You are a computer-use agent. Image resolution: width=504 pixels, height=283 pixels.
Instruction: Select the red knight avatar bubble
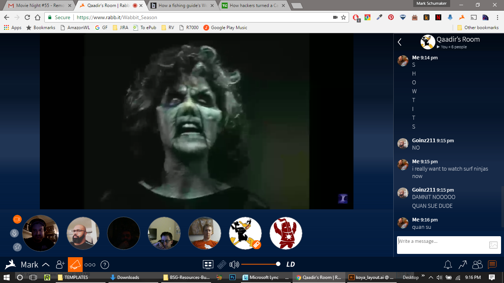point(286,233)
